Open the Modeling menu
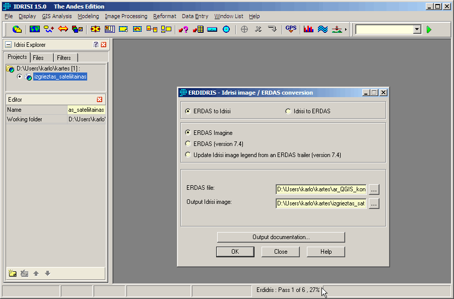 tap(88, 16)
